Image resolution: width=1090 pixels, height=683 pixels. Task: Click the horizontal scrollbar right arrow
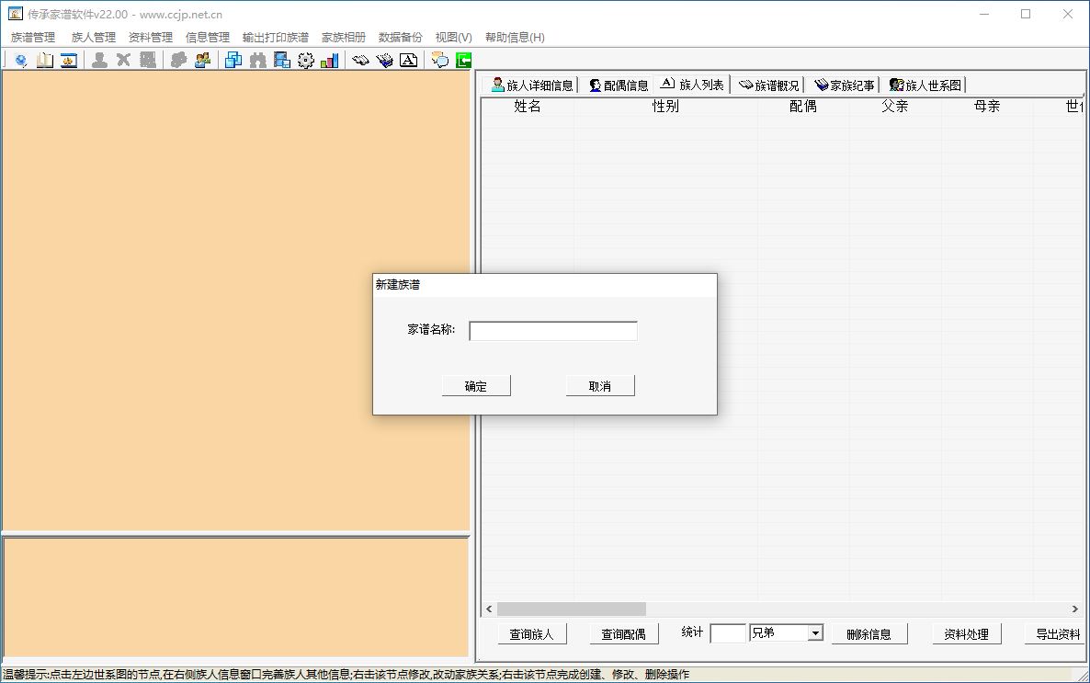(x=1073, y=608)
